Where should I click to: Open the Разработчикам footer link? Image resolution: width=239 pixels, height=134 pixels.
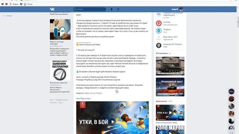tap(62, 100)
